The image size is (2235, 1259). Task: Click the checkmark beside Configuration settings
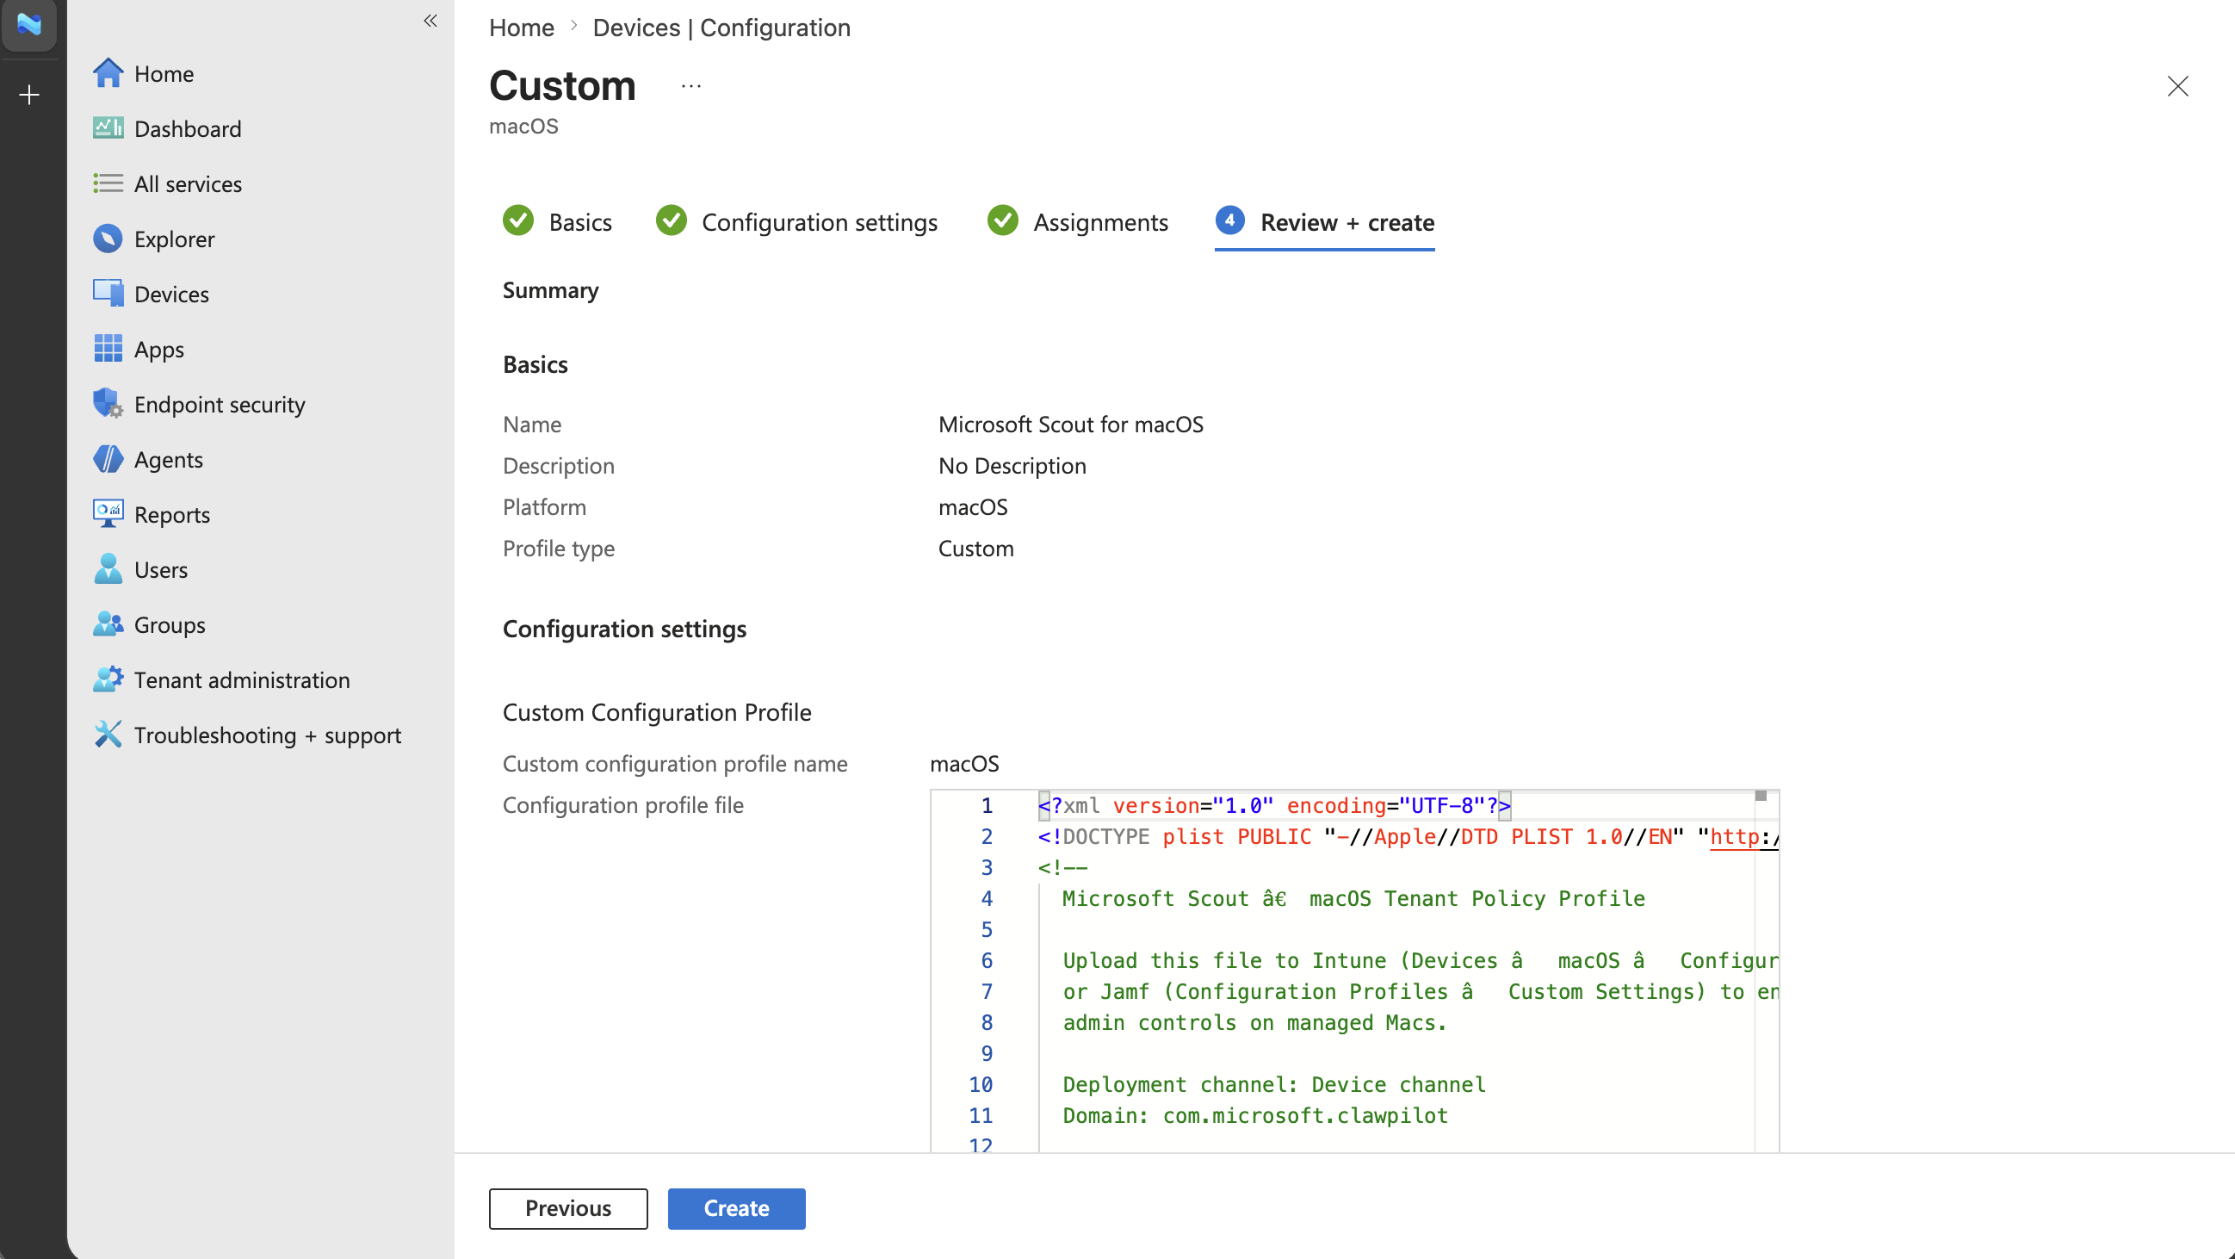[x=671, y=220]
